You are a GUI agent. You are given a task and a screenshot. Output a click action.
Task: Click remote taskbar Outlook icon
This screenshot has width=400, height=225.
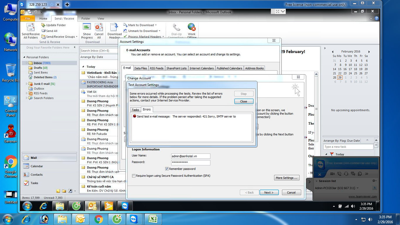click(x=92, y=206)
